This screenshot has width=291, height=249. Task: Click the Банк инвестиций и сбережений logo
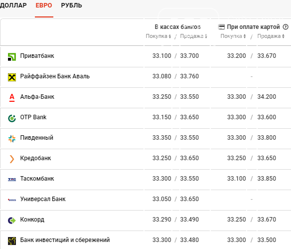(x=12, y=241)
